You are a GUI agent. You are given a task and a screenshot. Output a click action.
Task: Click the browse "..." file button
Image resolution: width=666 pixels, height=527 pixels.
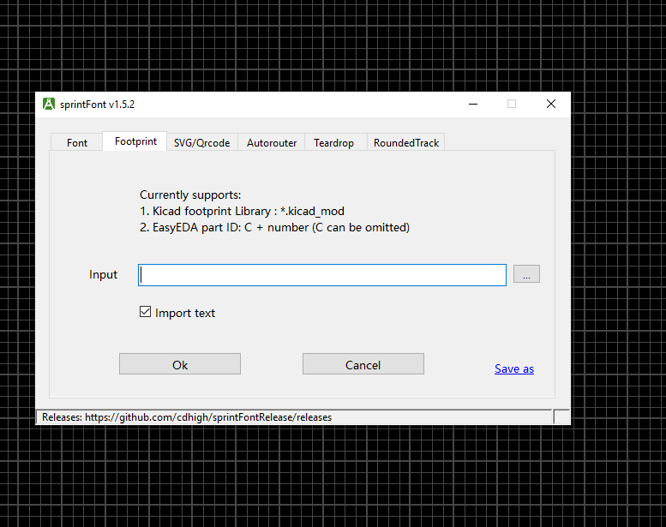pyautogui.click(x=526, y=275)
